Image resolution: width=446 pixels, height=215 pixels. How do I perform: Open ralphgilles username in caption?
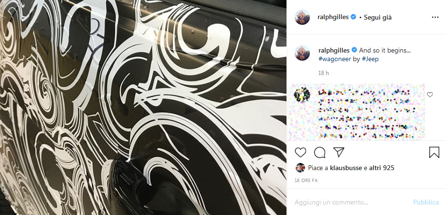point(334,50)
